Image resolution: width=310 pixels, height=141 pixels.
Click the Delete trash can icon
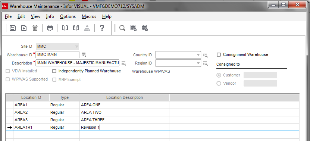coord(35,28)
